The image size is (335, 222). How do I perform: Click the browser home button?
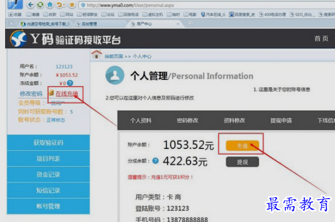point(50,5)
